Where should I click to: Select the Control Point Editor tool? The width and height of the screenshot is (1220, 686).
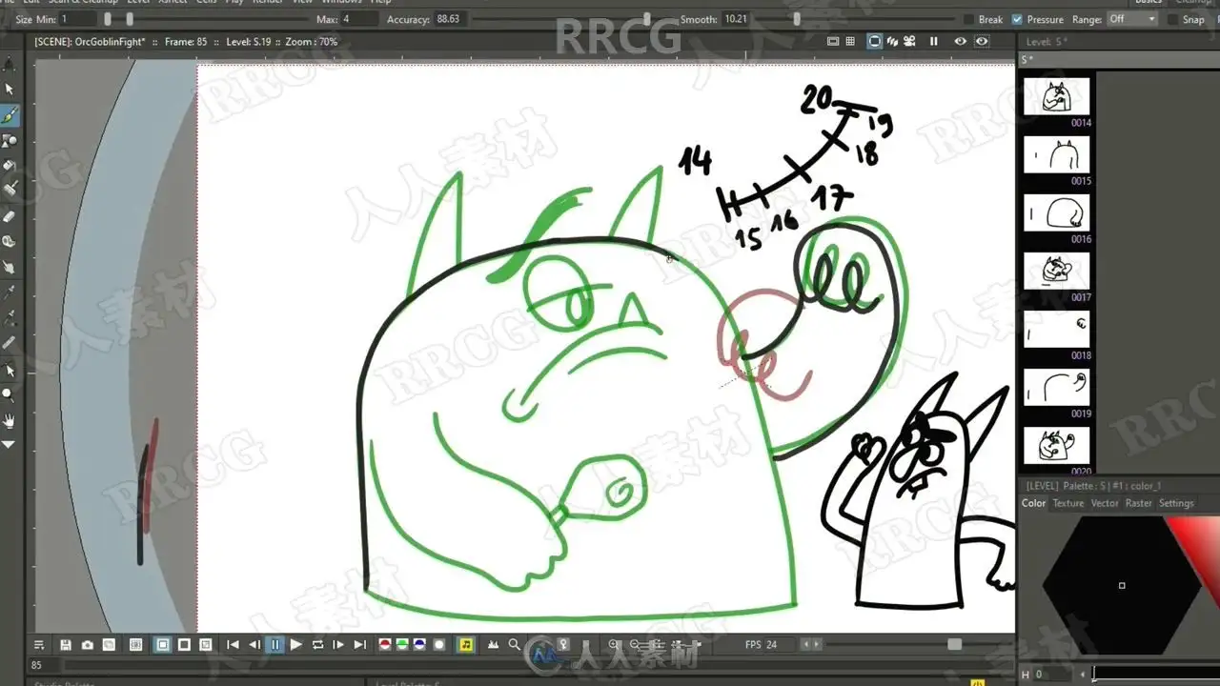10,370
